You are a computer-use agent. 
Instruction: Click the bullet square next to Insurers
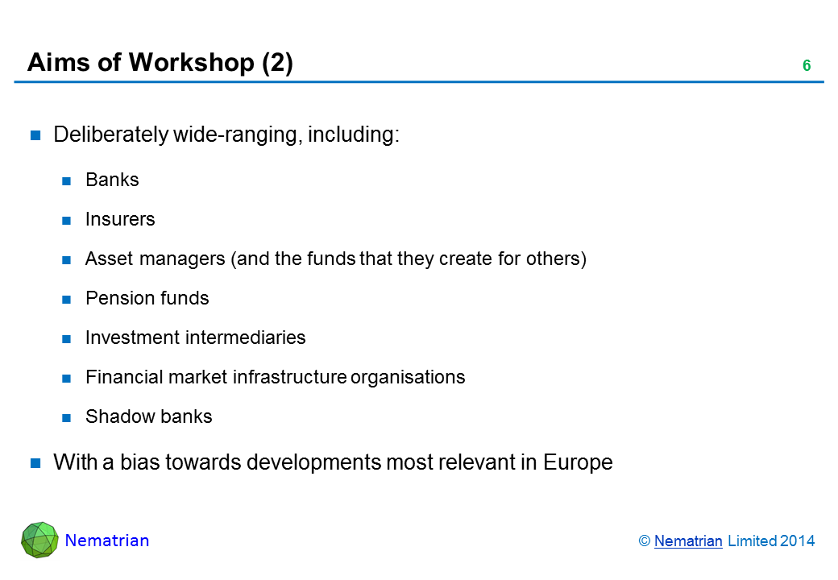(x=68, y=220)
